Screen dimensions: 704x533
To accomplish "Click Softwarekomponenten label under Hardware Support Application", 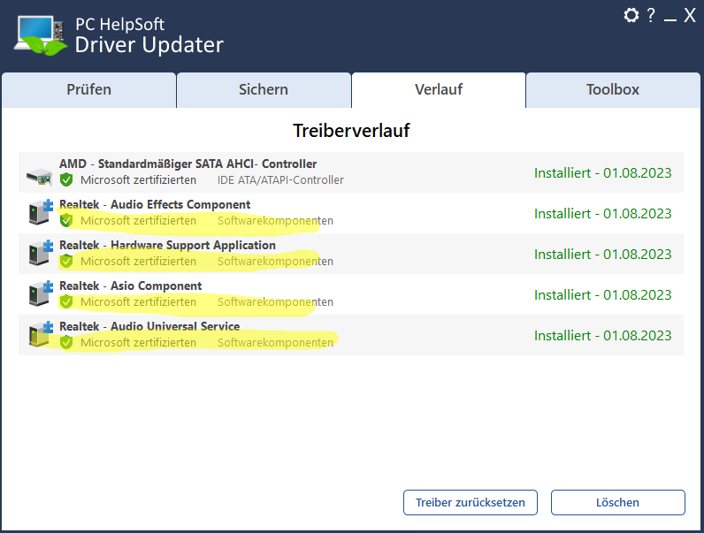I will click(x=275, y=261).
